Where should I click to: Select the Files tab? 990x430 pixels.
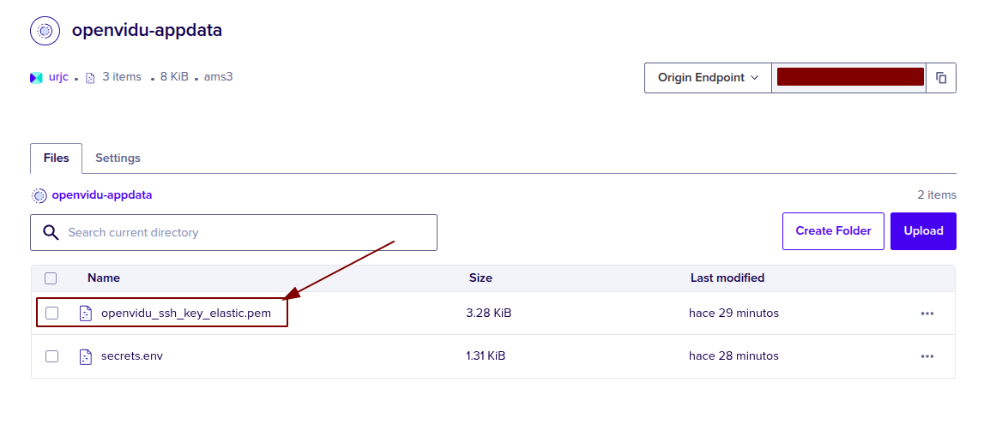56,158
